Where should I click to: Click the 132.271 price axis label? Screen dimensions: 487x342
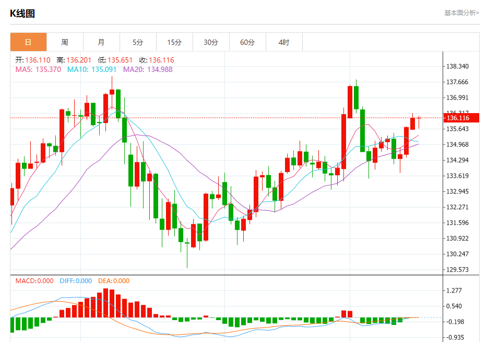457,207
